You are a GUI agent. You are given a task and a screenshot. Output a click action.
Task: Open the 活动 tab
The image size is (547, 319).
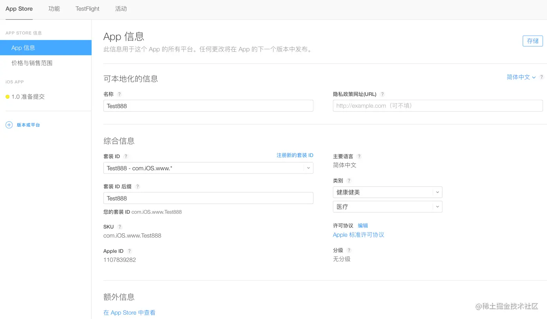121,9
